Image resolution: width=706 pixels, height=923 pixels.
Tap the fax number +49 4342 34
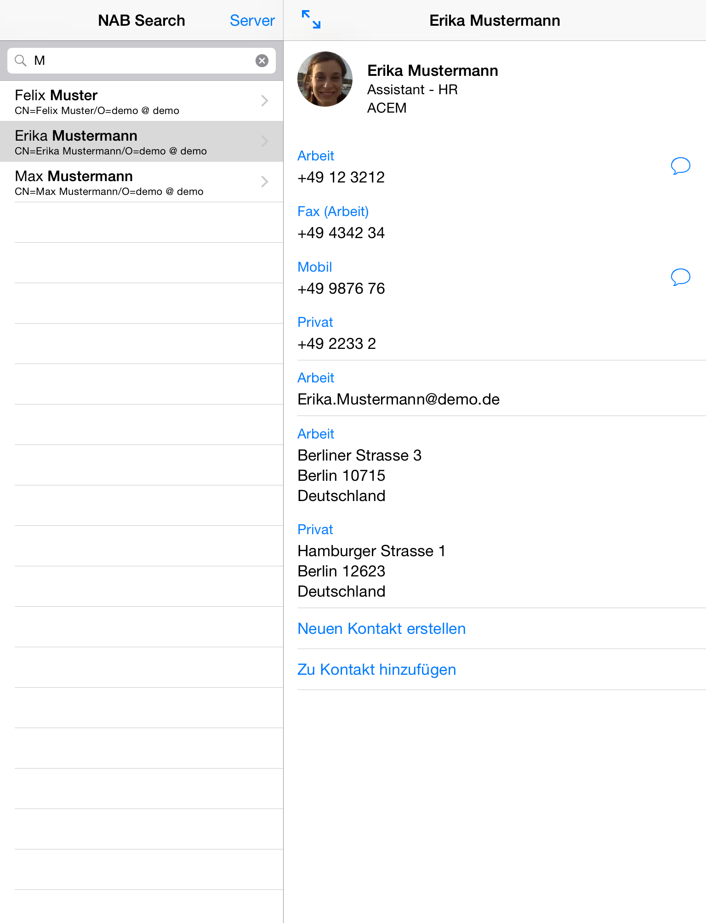tap(341, 233)
